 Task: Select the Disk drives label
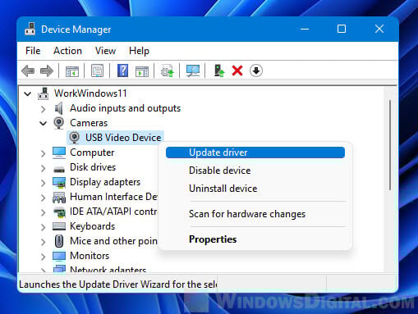coord(93,167)
